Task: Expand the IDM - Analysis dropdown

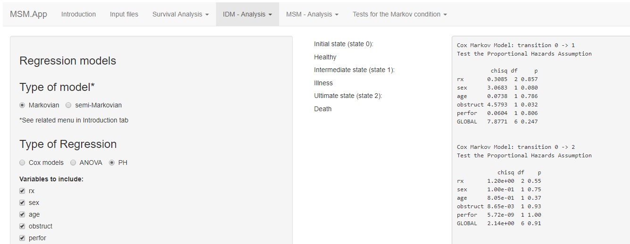Action: [x=247, y=14]
